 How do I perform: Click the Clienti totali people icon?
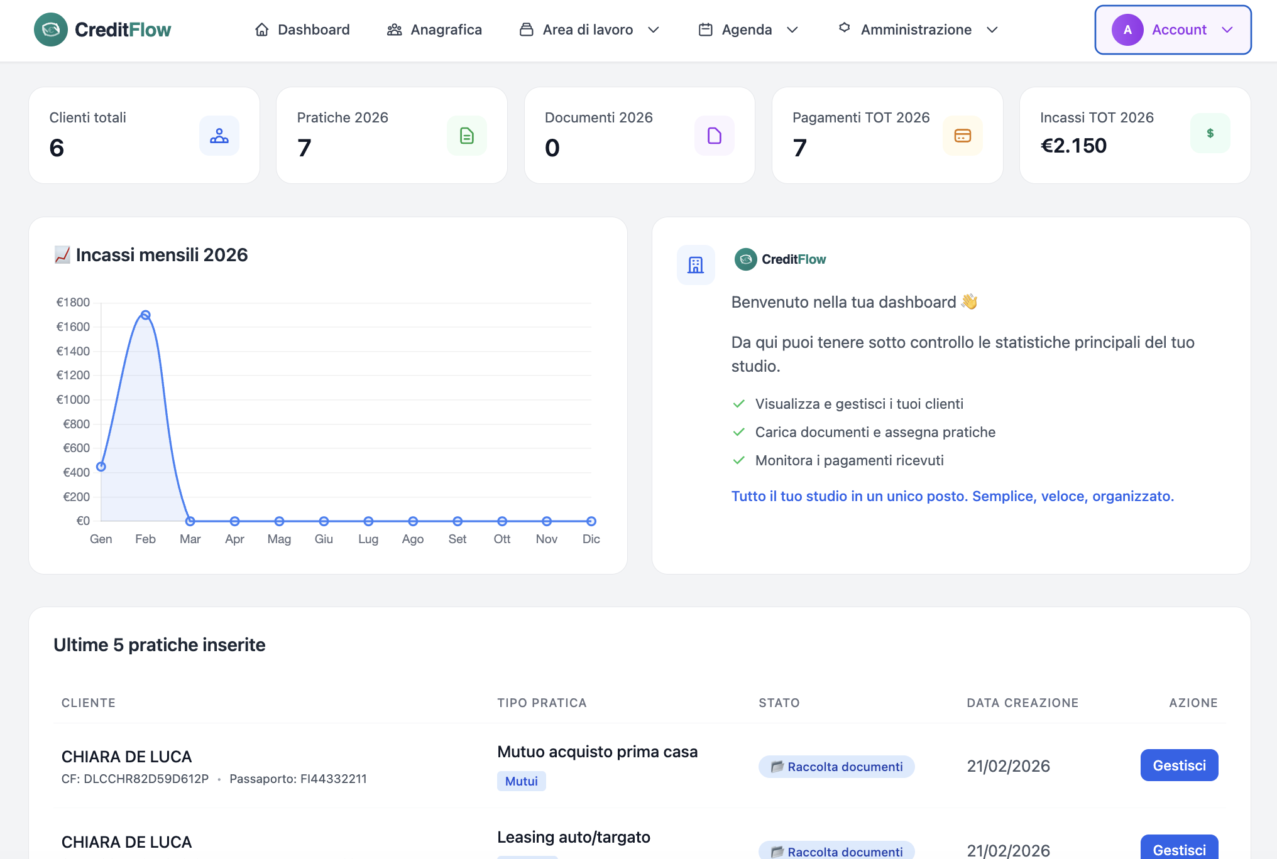tap(219, 136)
